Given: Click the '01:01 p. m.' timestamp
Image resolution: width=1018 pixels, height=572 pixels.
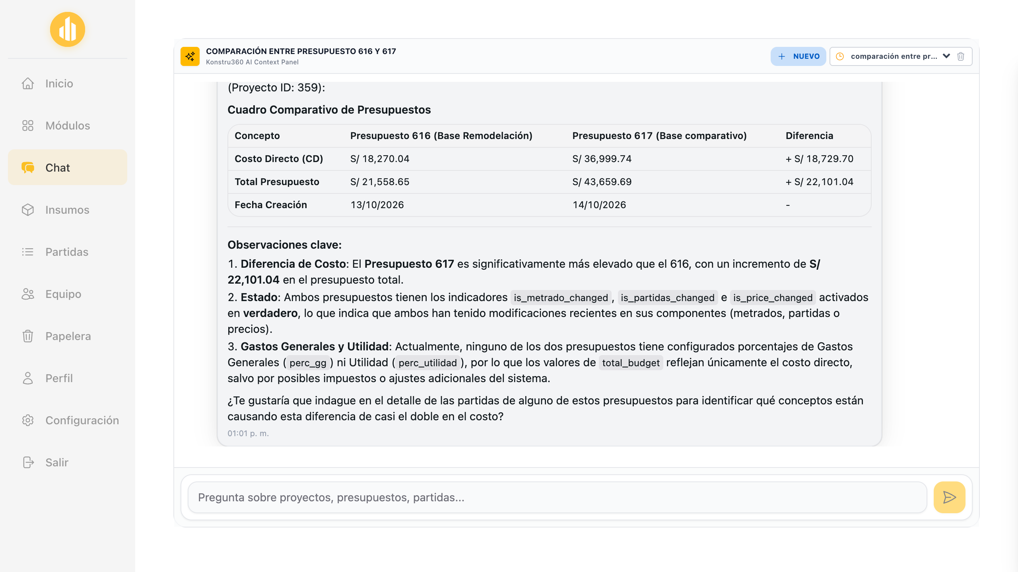Looking at the screenshot, I should coord(248,433).
